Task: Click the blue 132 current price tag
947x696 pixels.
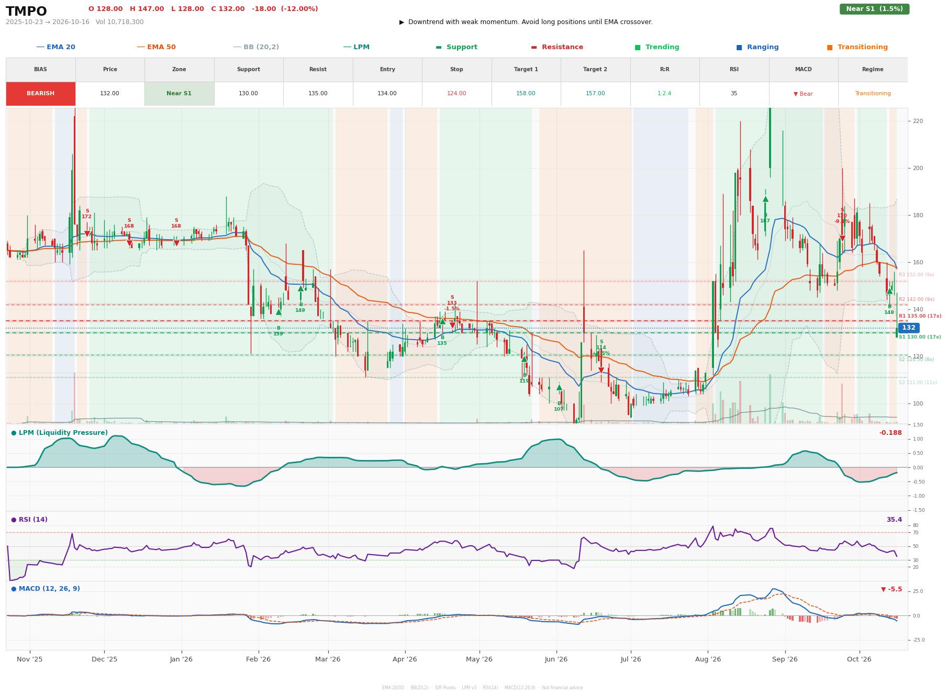Action: click(x=909, y=328)
